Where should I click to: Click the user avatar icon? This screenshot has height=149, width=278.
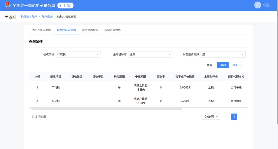pos(257,5)
